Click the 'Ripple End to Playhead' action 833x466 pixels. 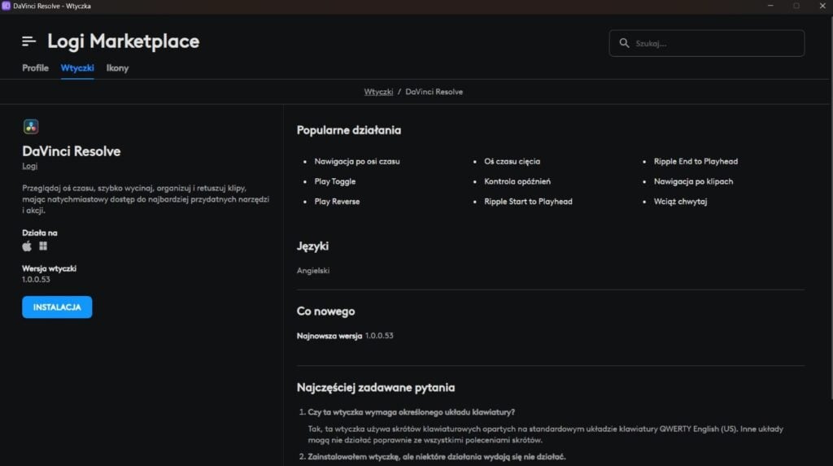click(696, 162)
